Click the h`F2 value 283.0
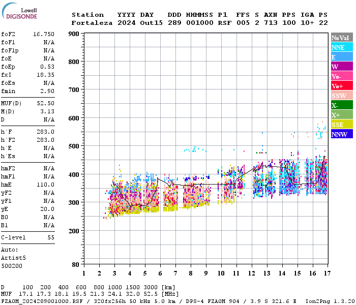This screenshot has height=305, width=356. click(45, 140)
